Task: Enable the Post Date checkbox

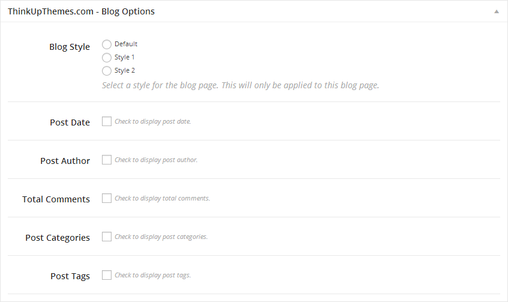Action: point(107,121)
